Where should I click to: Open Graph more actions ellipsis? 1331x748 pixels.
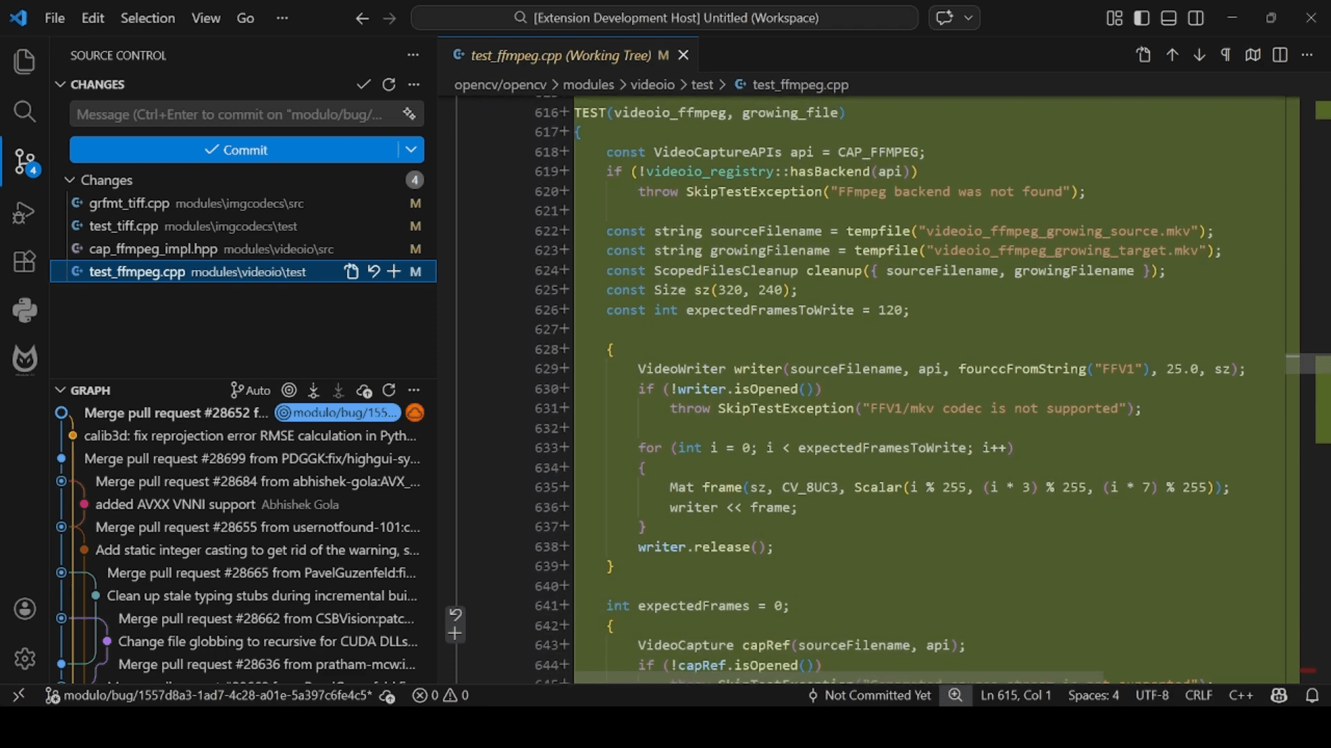point(414,391)
